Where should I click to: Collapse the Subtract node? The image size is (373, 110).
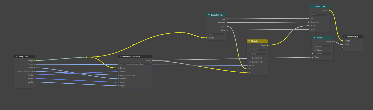314,38
